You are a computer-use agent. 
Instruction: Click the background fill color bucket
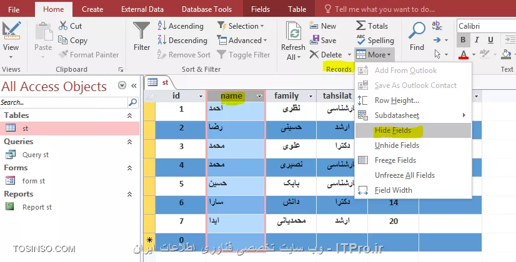[506, 54]
